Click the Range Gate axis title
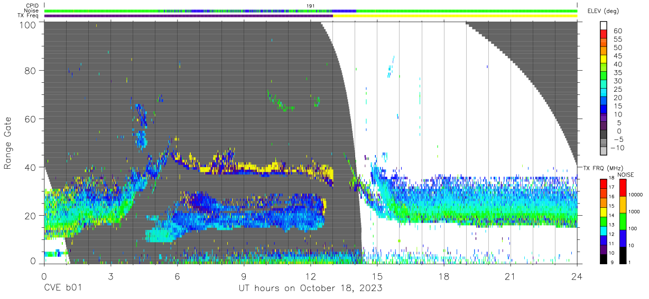 click(x=8, y=143)
